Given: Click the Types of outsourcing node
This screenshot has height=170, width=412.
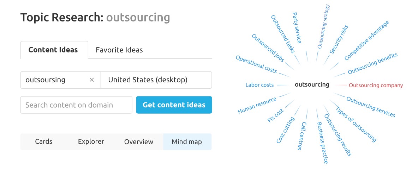Looking at the screenshot, I should pos(356,124).
